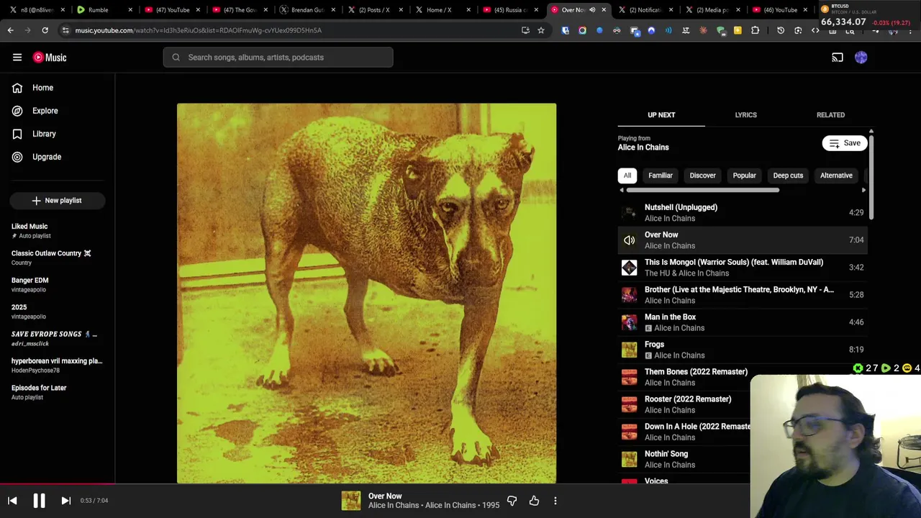The height and width of the screenshot is (518, 921).
Task: Click the large album art
Action: point(366,293)
